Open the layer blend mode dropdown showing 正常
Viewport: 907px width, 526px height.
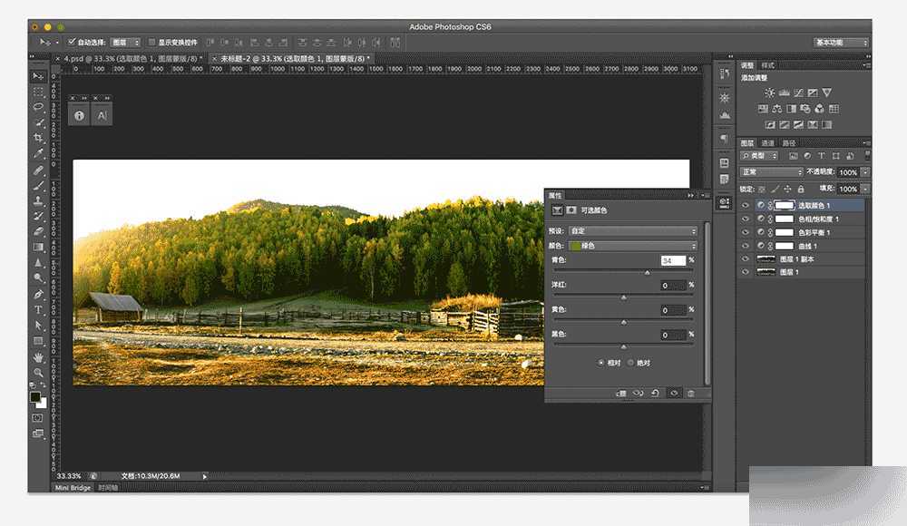[769, 171]
